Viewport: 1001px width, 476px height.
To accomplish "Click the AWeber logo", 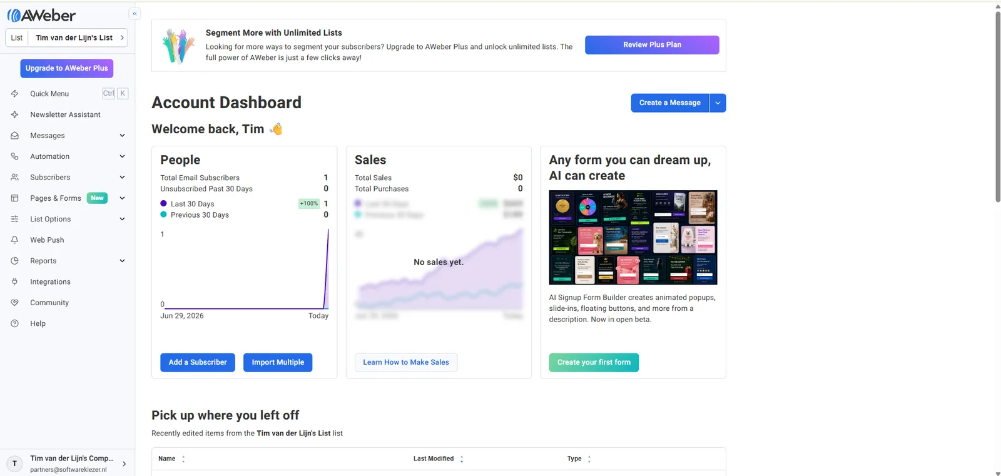I will pos(41,16).
